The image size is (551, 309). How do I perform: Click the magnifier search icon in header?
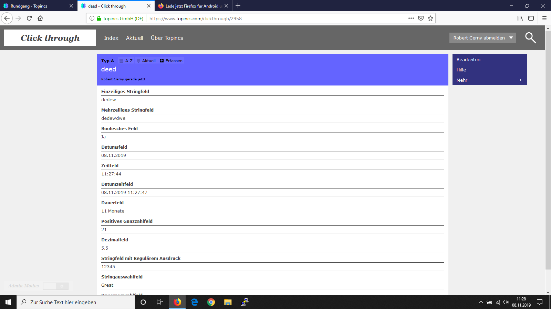click(x=530, y=38)
